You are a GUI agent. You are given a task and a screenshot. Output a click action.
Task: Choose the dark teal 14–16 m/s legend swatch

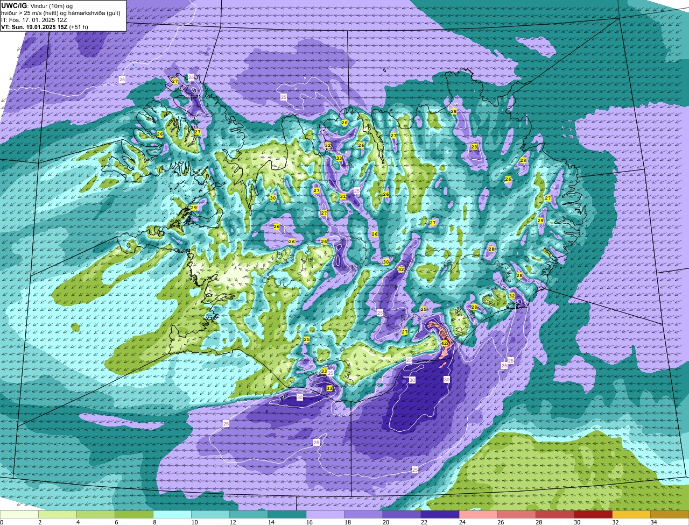[x=287, y=514]
